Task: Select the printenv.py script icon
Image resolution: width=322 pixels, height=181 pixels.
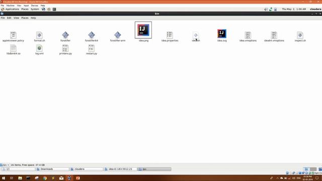Action: point(65,48)
